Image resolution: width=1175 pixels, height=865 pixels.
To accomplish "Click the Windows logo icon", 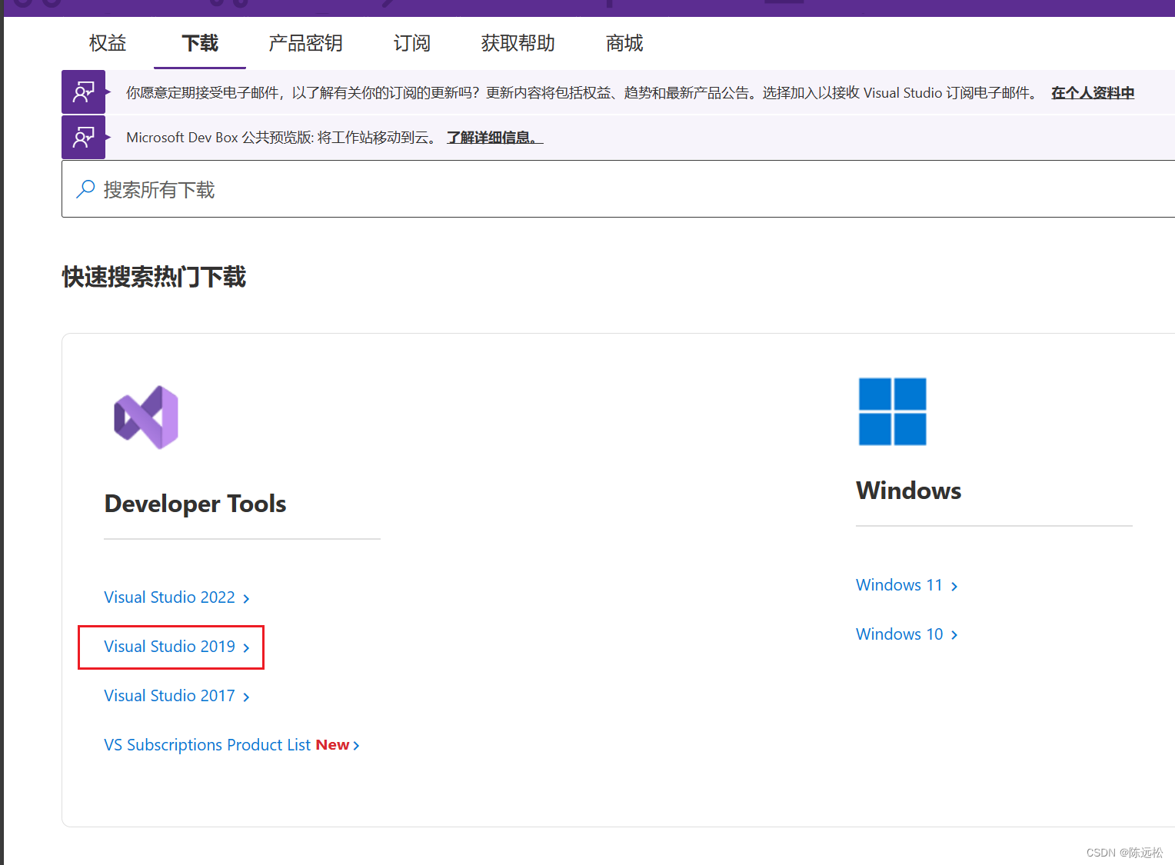I will (892, 411).
